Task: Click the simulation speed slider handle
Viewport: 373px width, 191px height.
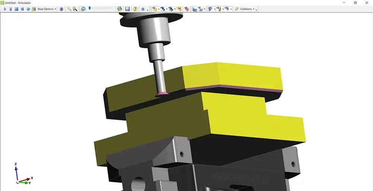Action: click(x=90, y=8)
